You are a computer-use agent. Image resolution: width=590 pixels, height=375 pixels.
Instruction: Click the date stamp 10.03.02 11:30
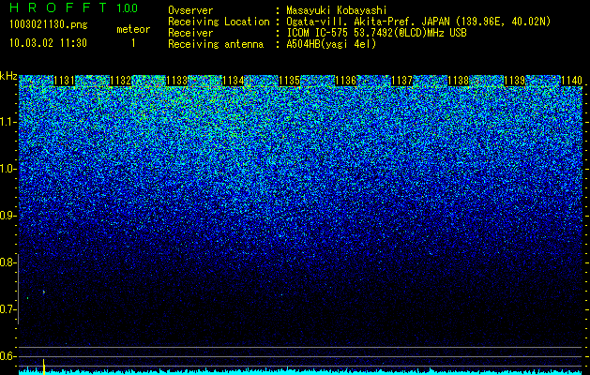pyautogui.click(x=48, y=43)
